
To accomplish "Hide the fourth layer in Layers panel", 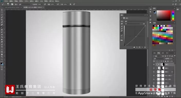I will 154,76.
